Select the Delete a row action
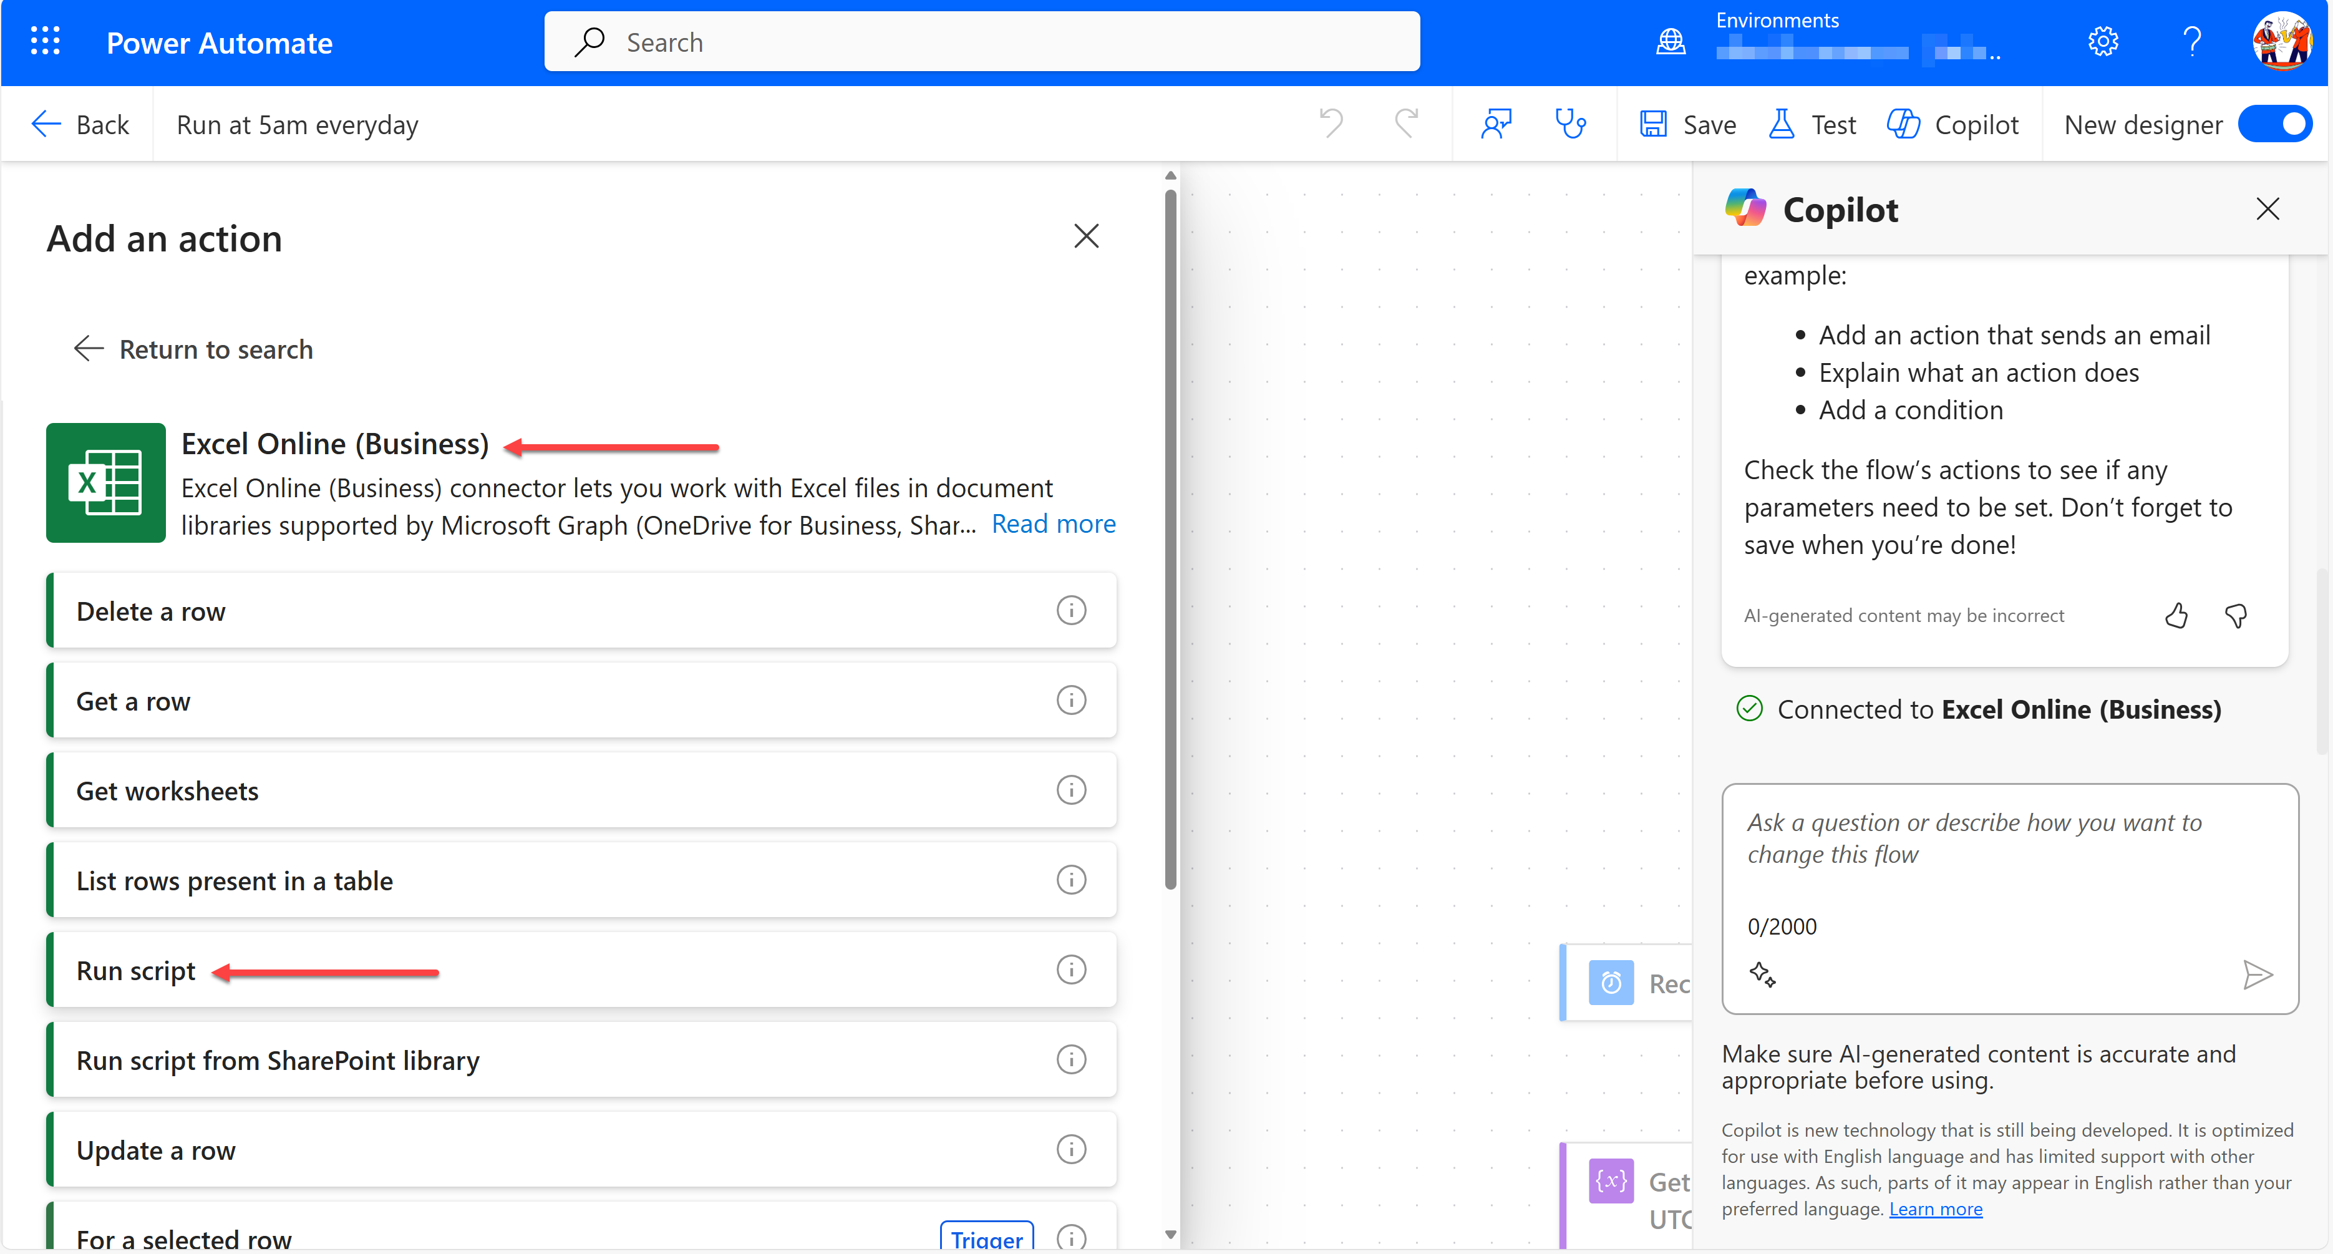2333x1254 pixels. click(581, 611)
